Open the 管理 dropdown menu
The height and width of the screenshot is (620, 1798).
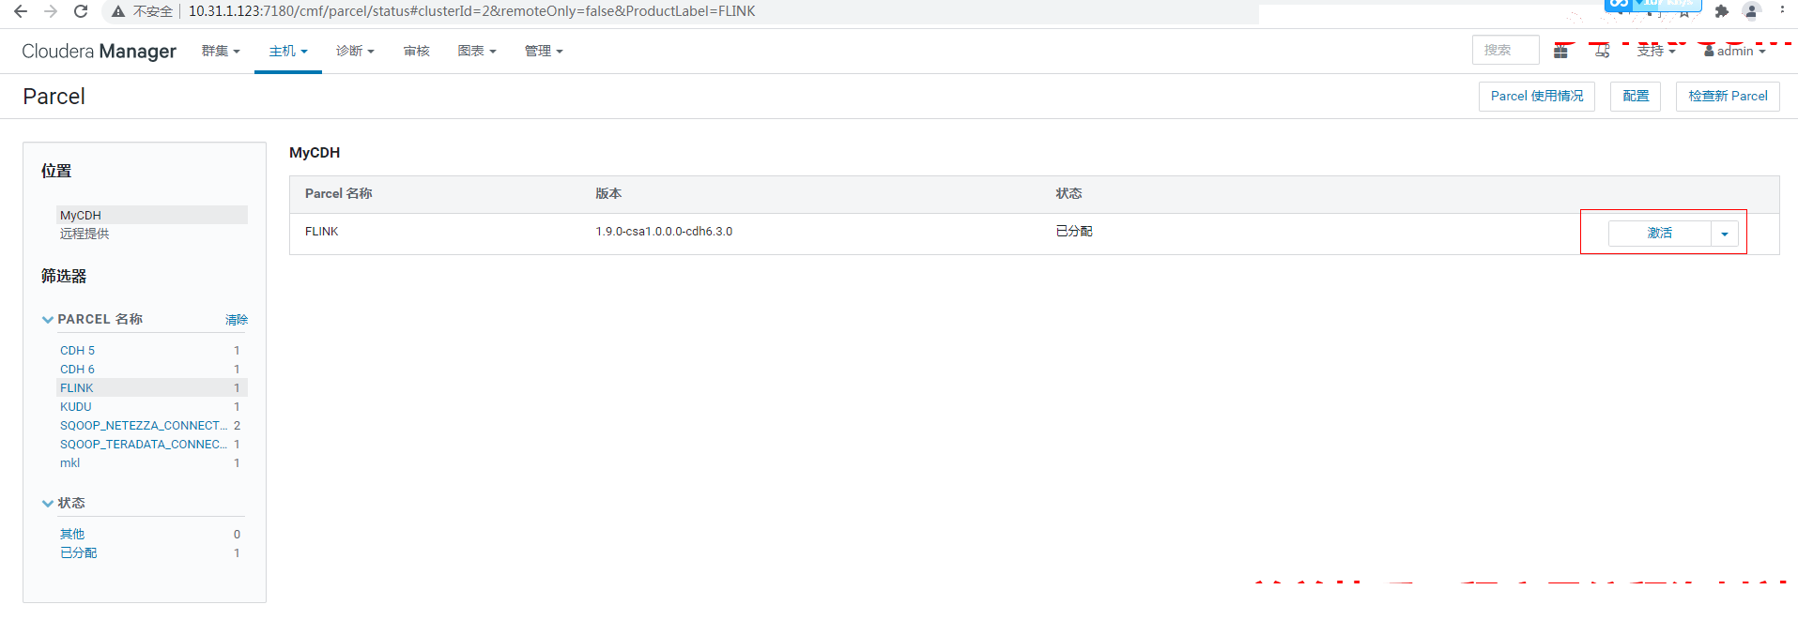544,51
